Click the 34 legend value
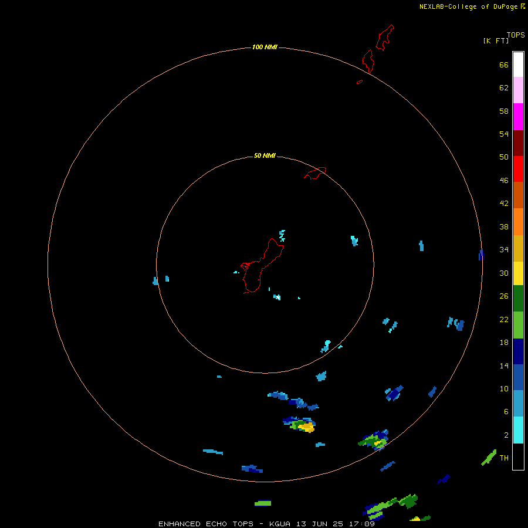The height and width of the screenshot is (528, 528). pos(504,250)
